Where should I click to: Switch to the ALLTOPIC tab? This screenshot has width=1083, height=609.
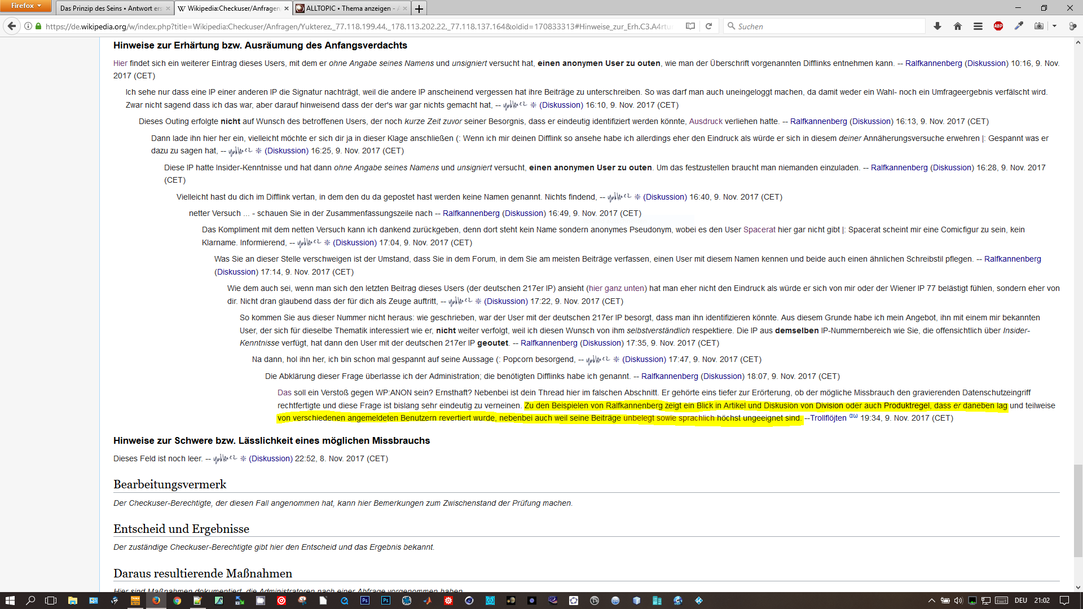click(348, 8)
